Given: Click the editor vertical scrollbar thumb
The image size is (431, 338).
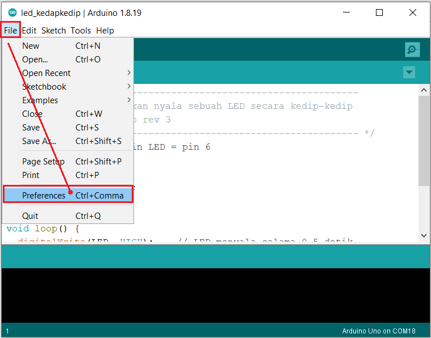Looking at the screenshot, I should 424,141.
